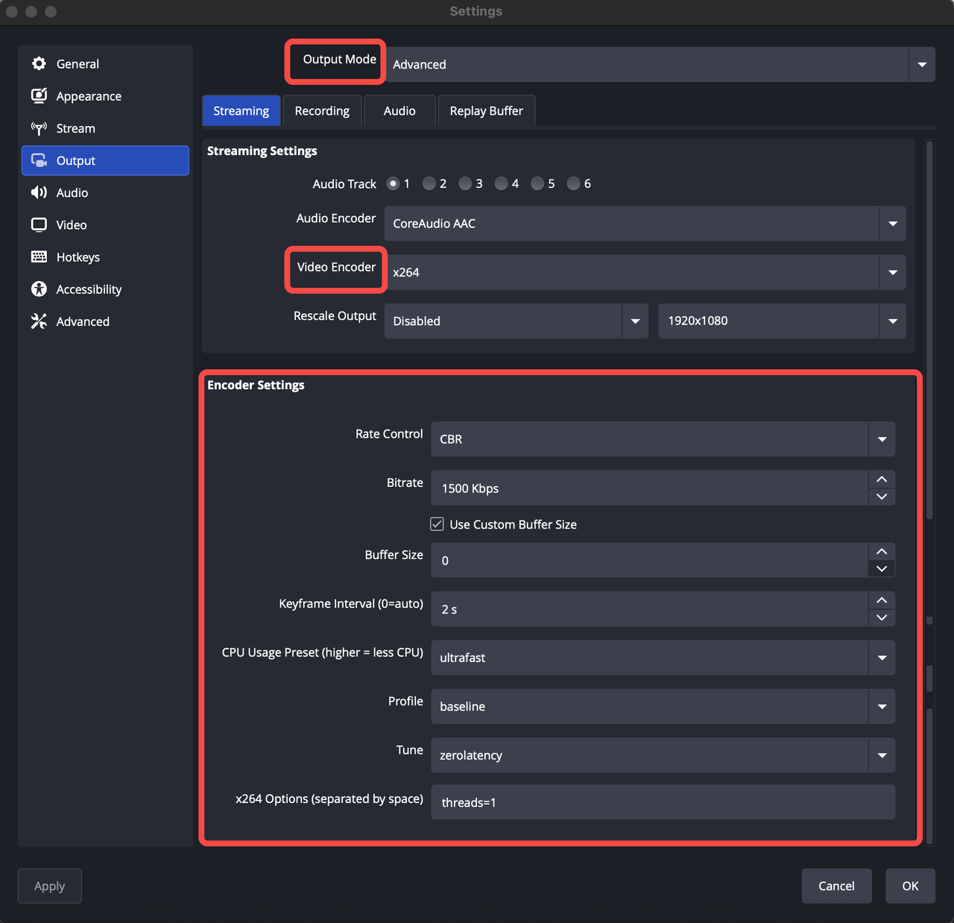The height and width of the screenshot is (923, 954).
Task: Click the General gear icon in sidebar
Action: pos(39,64)
